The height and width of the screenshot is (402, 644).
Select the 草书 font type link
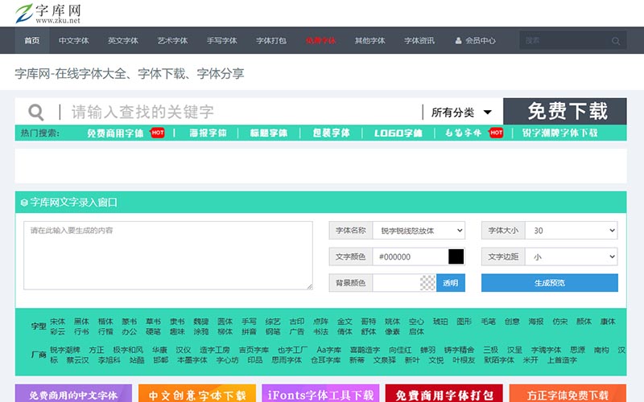click(153, 322)
